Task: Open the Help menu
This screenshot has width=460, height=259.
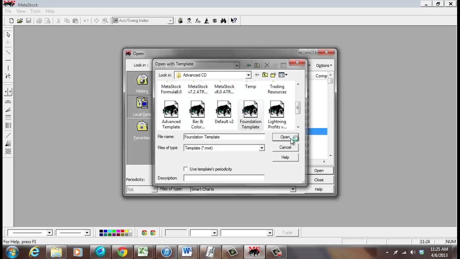Action: click(50, 11)
